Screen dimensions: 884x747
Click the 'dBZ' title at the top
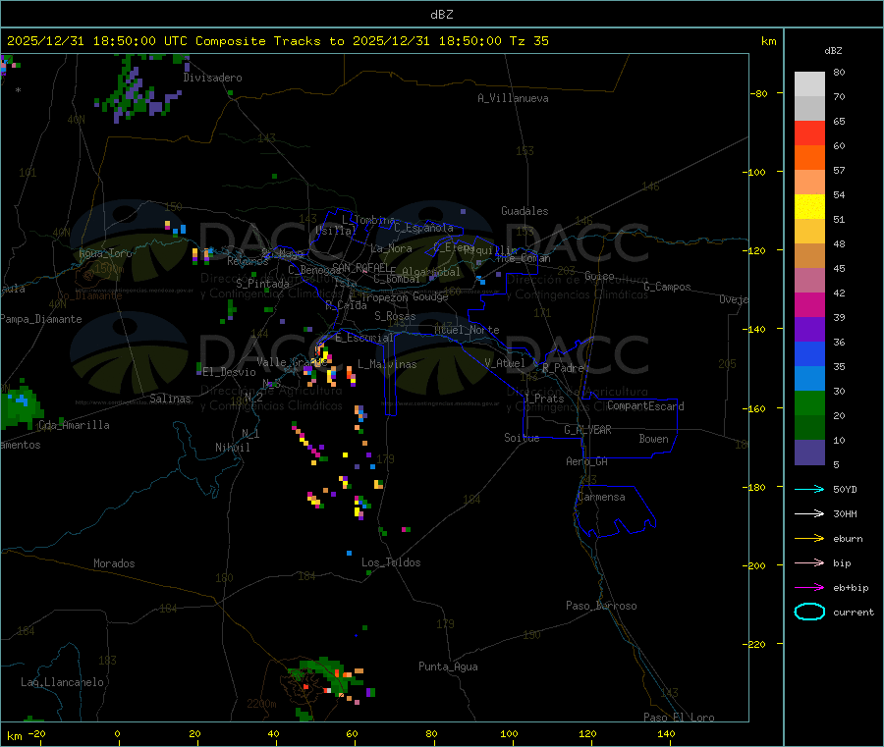(x=442, y=15)
